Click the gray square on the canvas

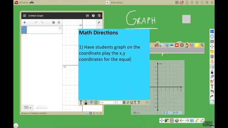(x=186, y=19)
